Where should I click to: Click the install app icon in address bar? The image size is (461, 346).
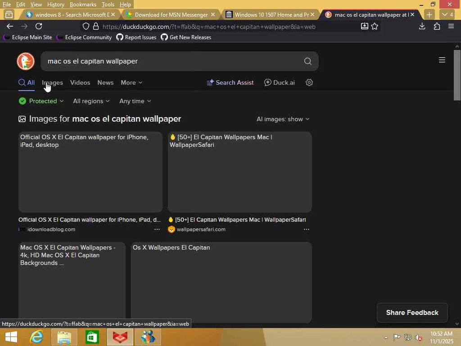point(364,26)
